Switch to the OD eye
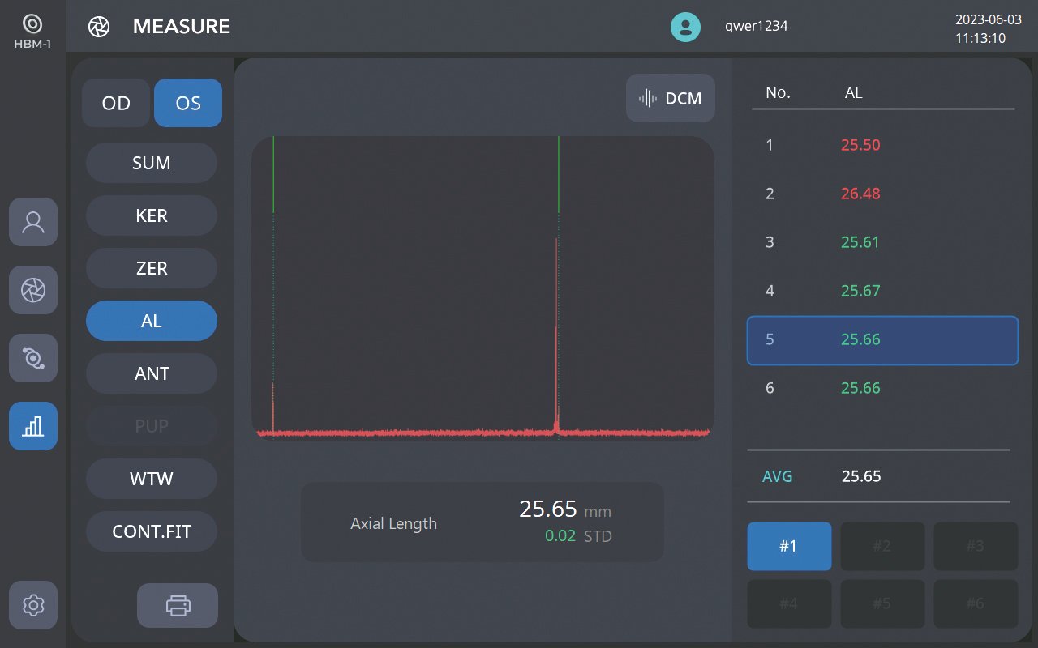1038x648 pixels. coord(116,103)
